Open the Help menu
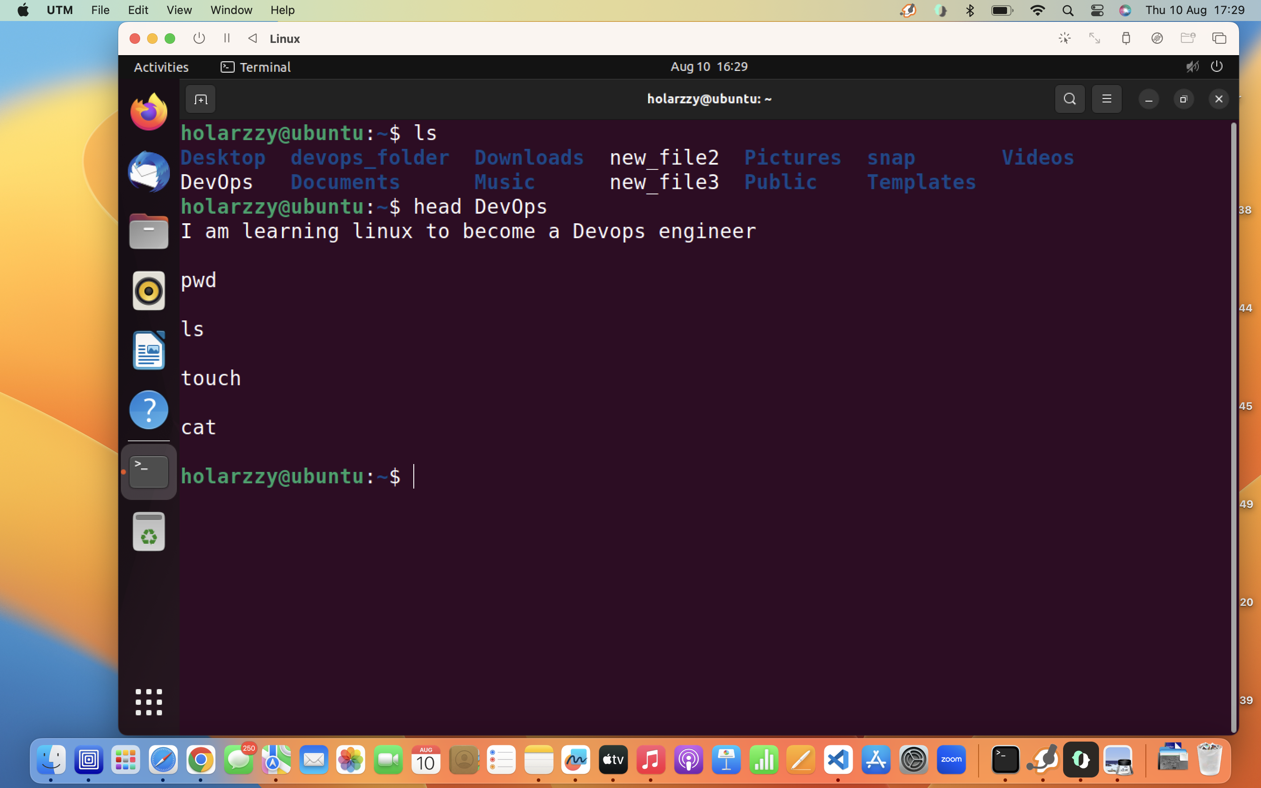This screenshot has width=1261, height=788. [x=282, y=10]
